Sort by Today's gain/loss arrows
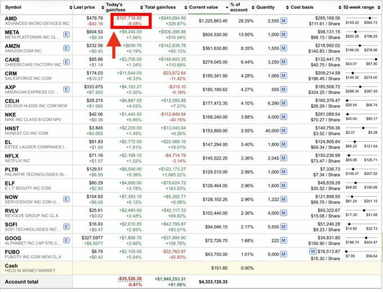383x292 pixels. [x=141, y=7]
